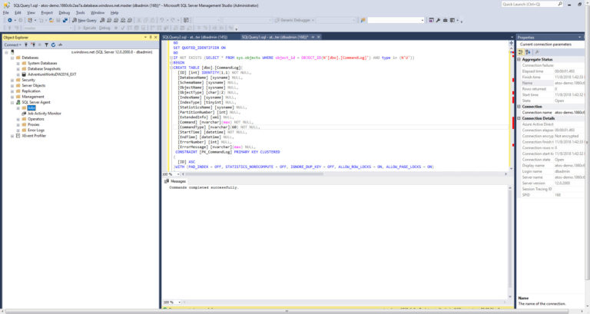Viewport: 590px width, 314px height.
Task: Open the Tools menu
Action: click(80, 13)
